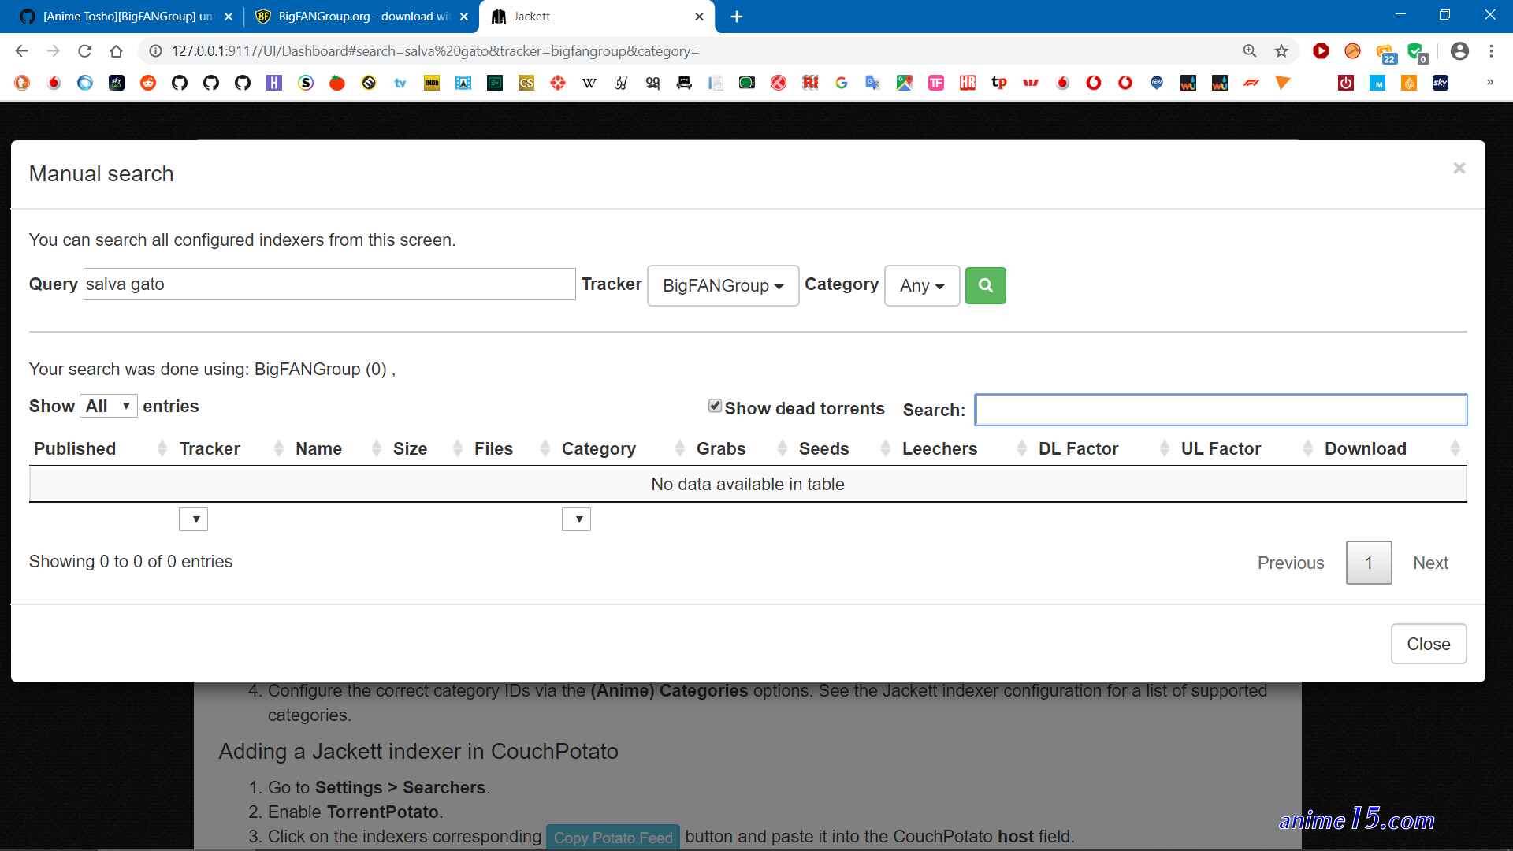Switch to the BigFANGroup.org tab
Viewport: 1513px width, 851px height.
(x=362, y=17)
